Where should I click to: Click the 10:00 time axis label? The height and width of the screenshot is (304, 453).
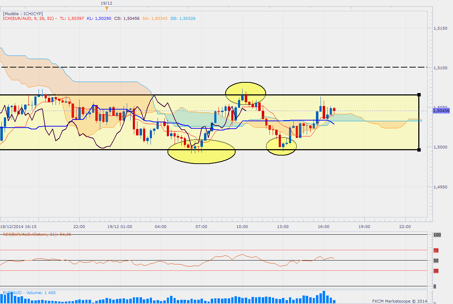tap(242, 226)
